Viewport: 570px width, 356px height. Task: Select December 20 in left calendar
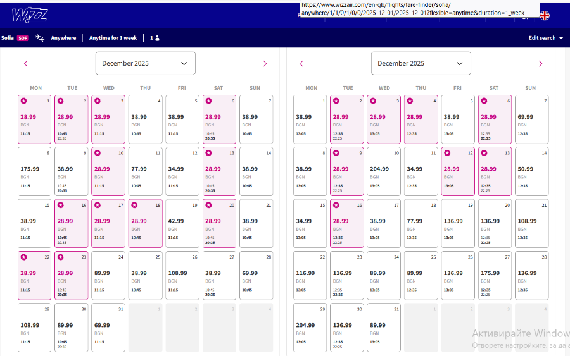tap(219, 224)
